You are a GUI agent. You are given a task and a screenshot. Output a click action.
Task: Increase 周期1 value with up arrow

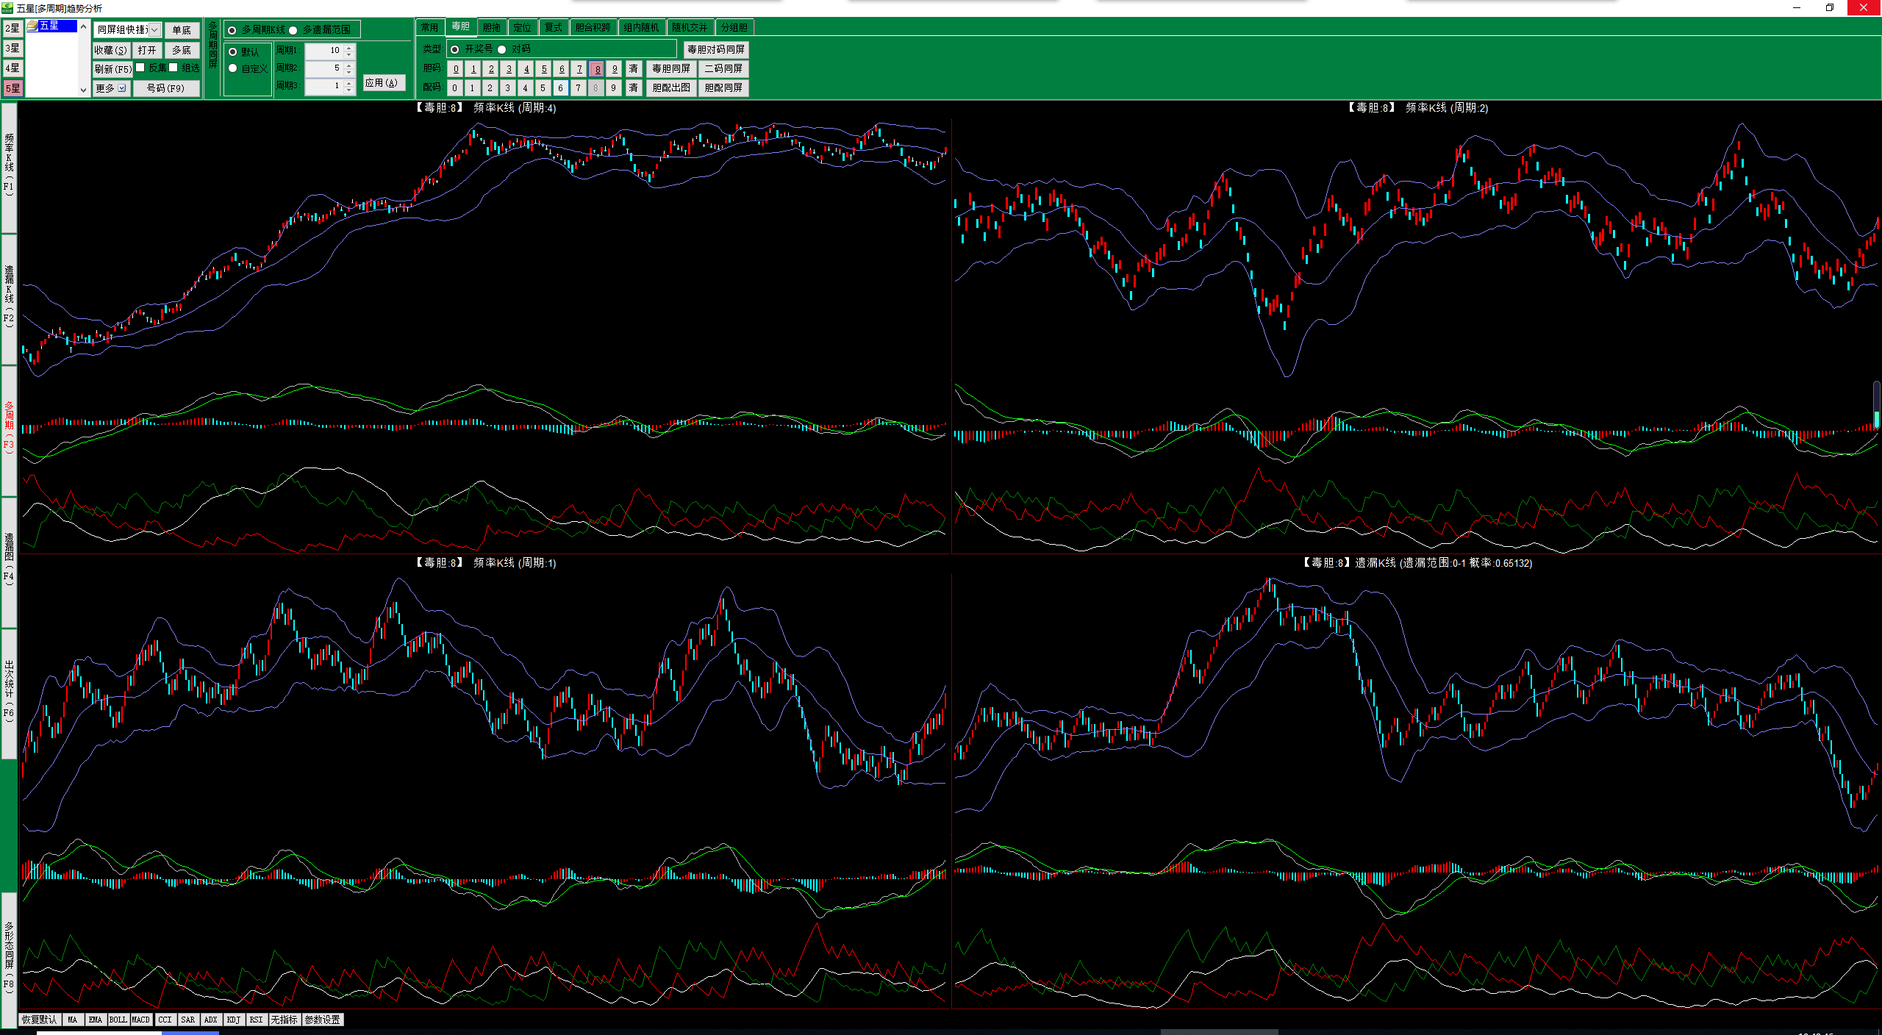tap(349, 47)
